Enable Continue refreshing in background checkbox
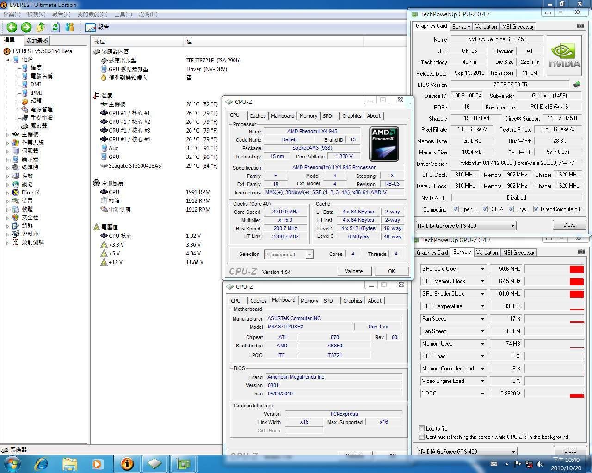Viewport: 592px width, 473px height. click(x=421, y=437)
